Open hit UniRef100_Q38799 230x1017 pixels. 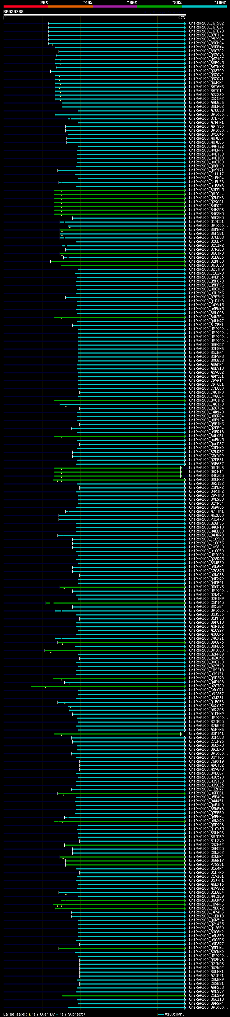tap(206, 71)
